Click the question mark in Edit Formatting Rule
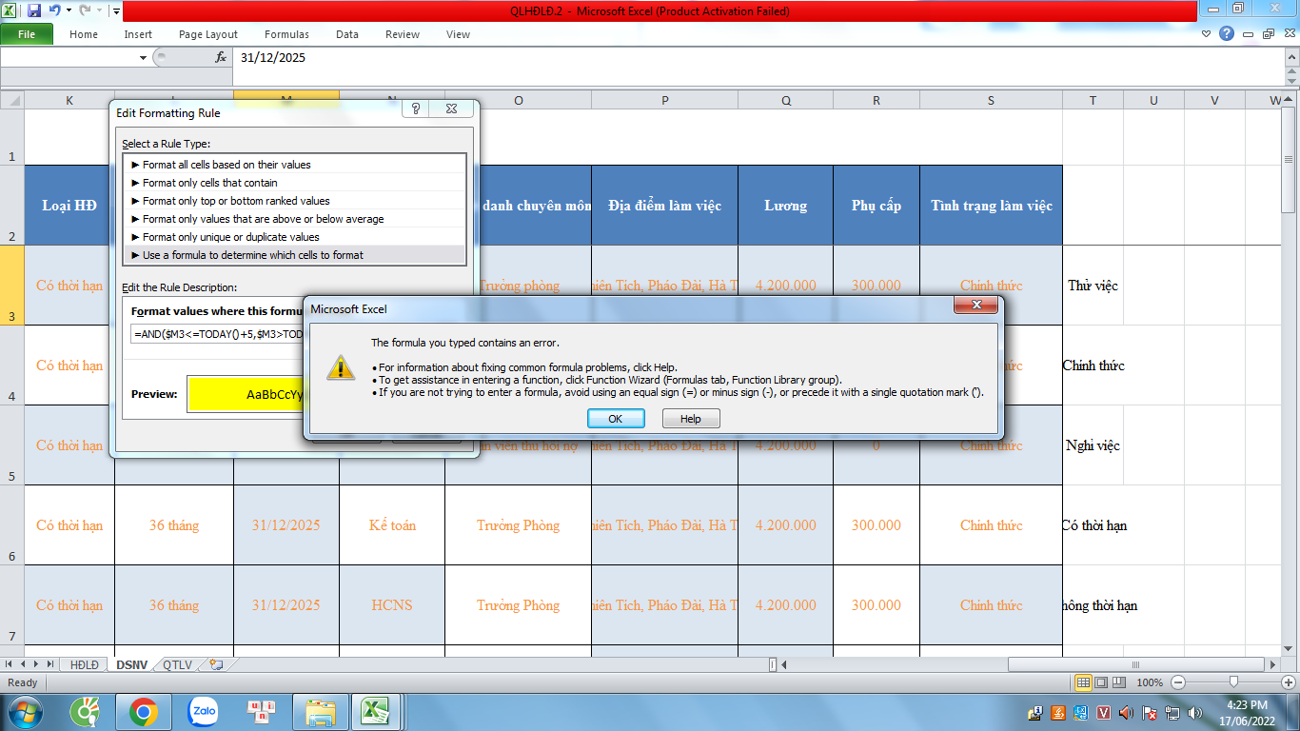Screen dimensions: 1300x731 pos(416,109)
